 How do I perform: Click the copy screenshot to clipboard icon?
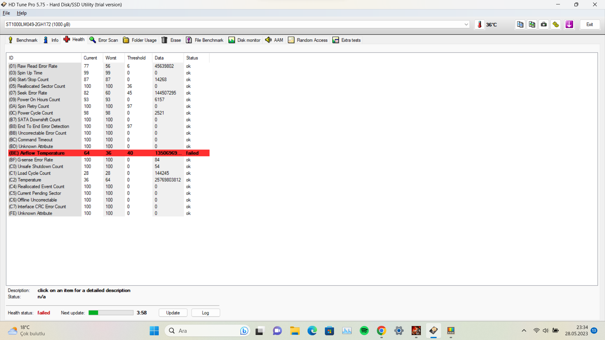point(532,24)
